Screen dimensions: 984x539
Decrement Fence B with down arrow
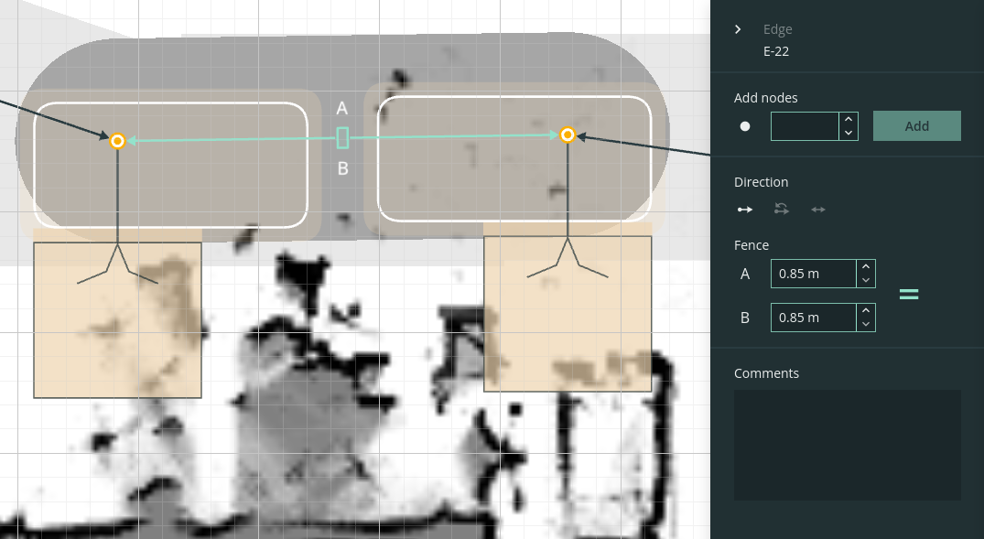pos(866,324)
